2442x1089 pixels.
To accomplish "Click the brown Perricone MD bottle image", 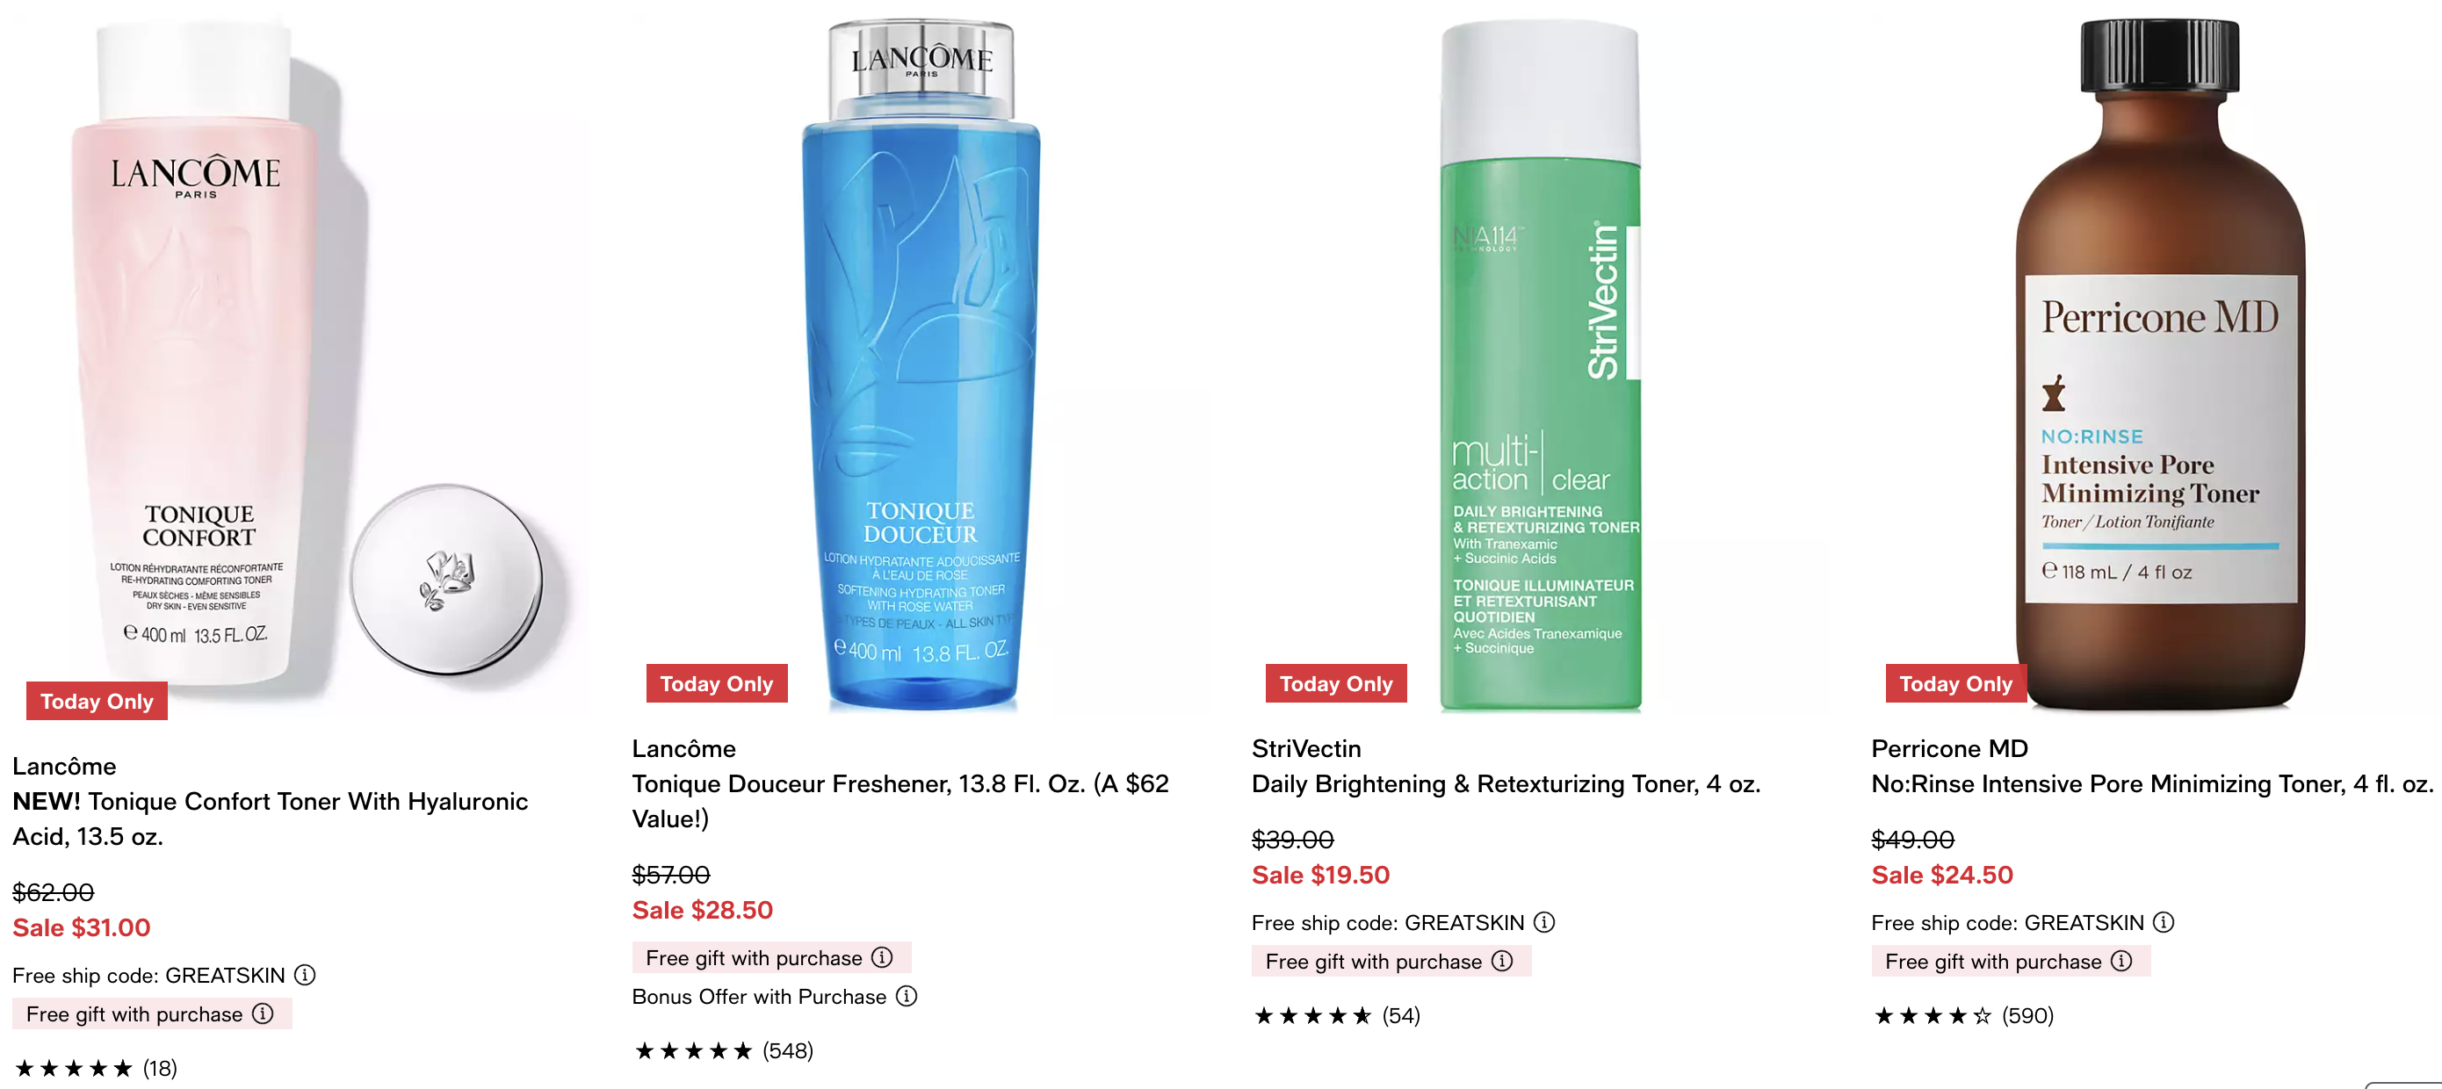I will point(2159,364).
